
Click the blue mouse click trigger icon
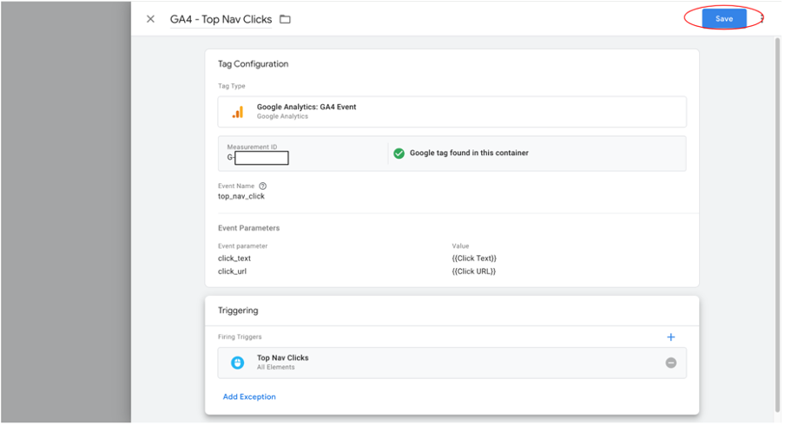[x=238, y=363]
